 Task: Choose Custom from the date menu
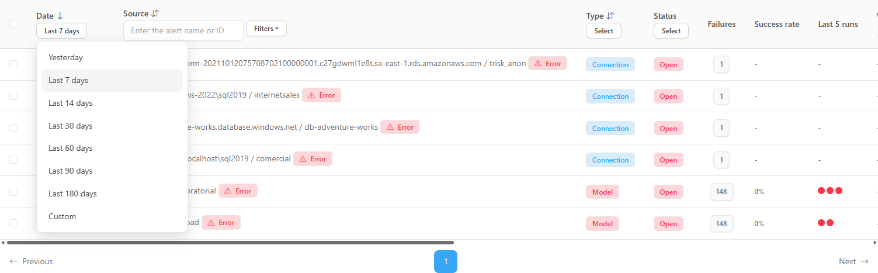pyautogui.click(x=112, y=216)
